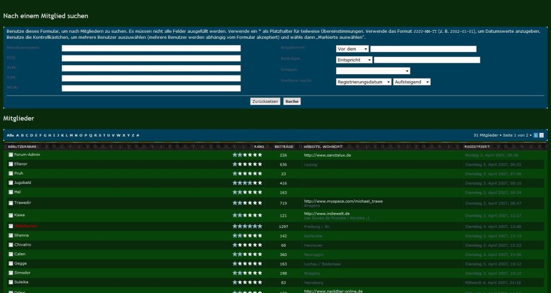This screenshot has height=293, width=551.
Task: Click the rank stars for Forum-Admin
Action: tap(247, 155)
